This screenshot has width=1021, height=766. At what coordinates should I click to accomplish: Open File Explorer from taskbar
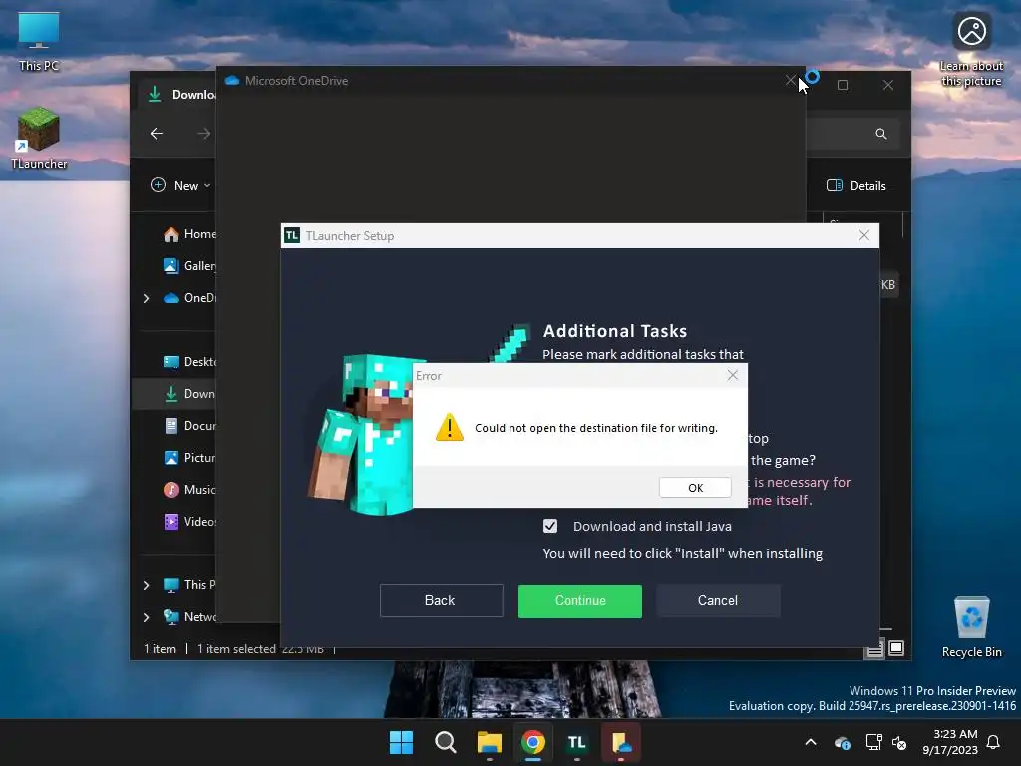coord(489,742)
